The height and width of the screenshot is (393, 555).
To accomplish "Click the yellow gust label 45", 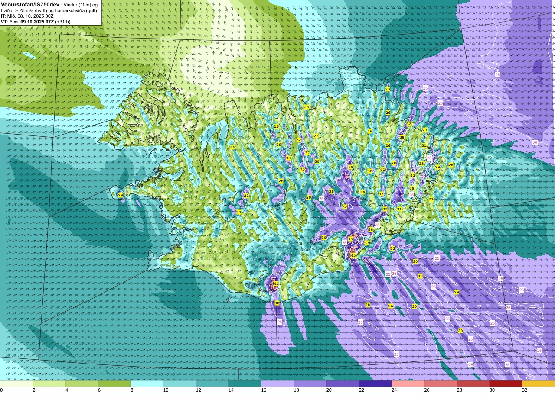I will (353, 255).
